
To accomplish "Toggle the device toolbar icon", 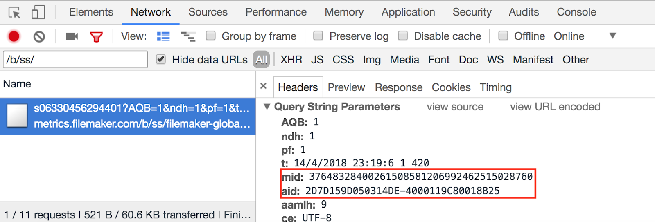I will (38, 12).
